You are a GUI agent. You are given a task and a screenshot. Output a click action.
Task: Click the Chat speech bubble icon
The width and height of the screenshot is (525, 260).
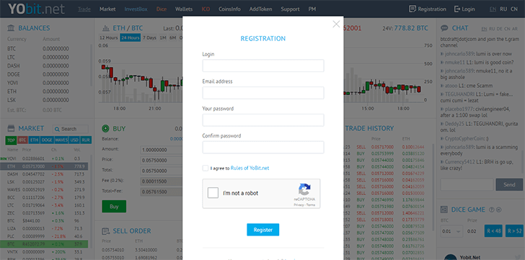click(x=444, y=28)
